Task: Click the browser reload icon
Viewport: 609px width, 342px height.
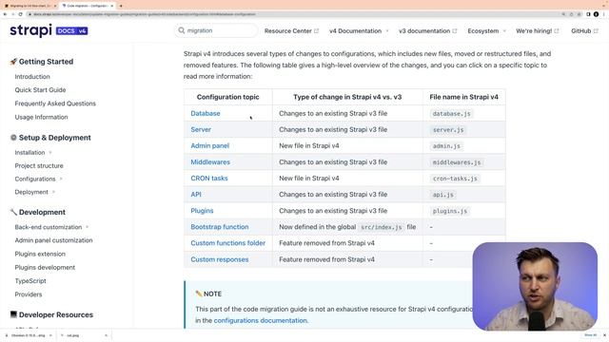Action: (x=20, y=14)
